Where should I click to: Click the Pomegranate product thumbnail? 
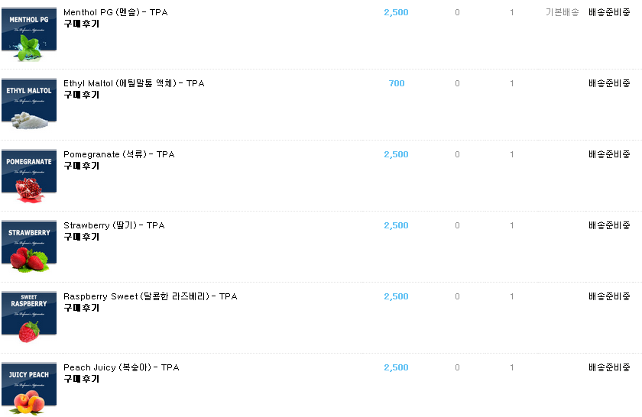point(29,176)
